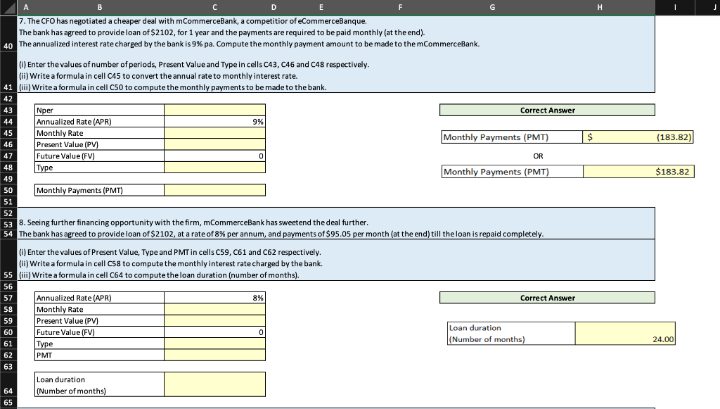Select Type input cell C61

pos(214,344)
